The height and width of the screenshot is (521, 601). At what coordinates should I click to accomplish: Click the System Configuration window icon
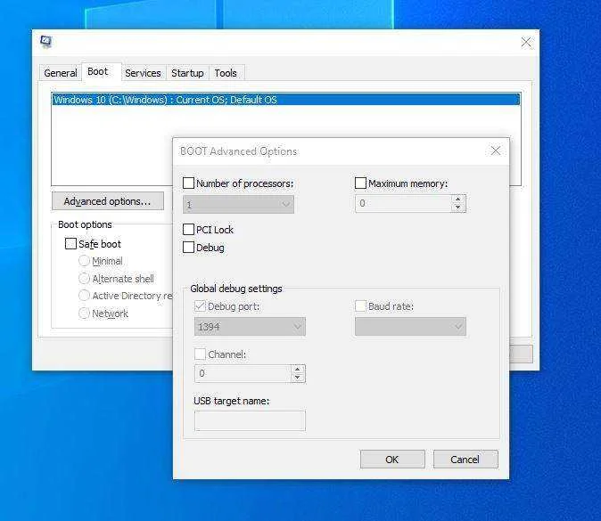pos(46,42)
